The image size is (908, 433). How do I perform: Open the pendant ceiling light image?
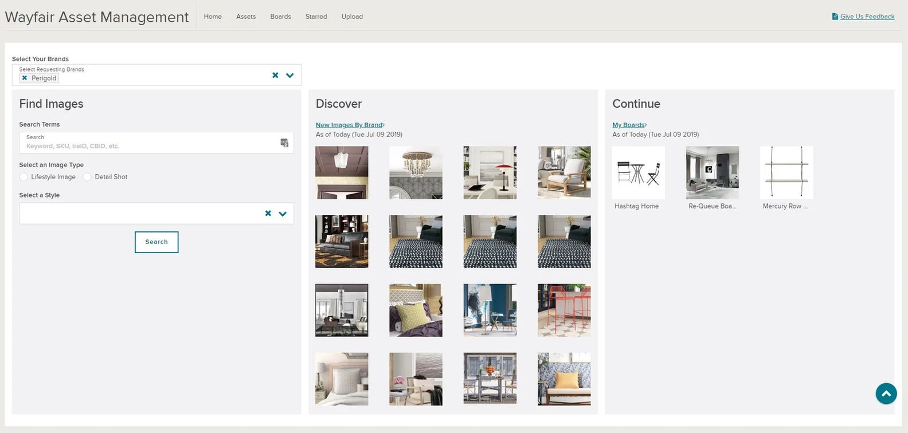pyautogui.click(x=342, y=172)
